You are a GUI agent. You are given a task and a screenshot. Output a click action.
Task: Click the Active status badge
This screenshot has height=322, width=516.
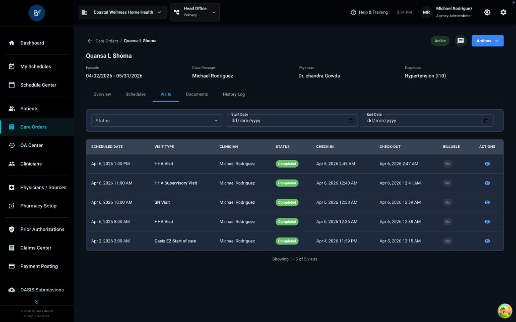pyautogui.click(x=440, y=41)
